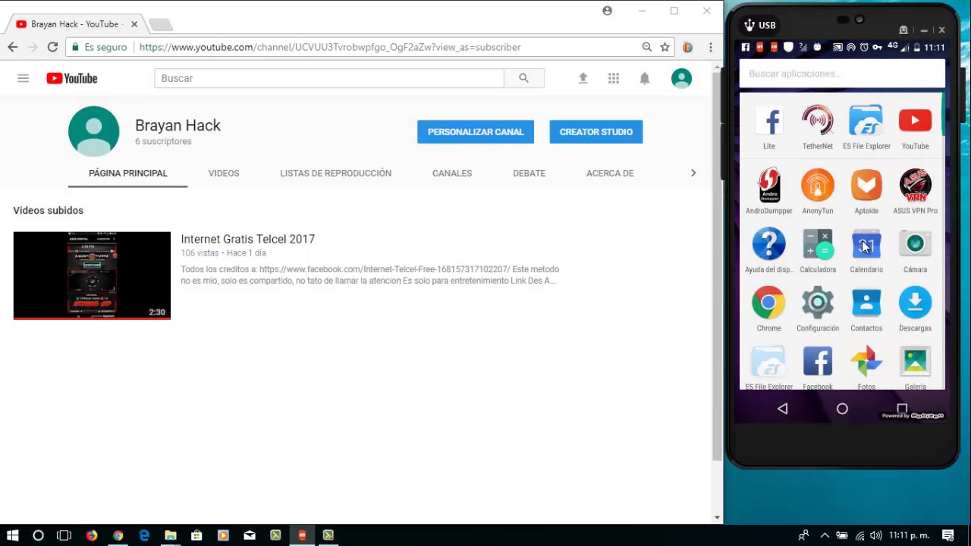
Task: Open Descargas app
Action: click(x=915, y=309)
